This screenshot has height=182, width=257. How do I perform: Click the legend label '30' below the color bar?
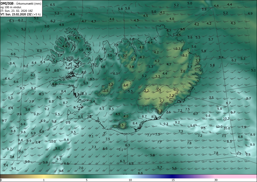[x=216, y=180]
